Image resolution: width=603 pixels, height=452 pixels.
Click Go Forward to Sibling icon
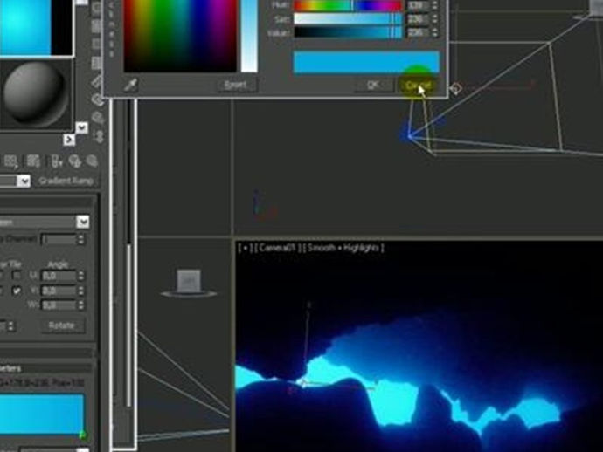pos(92,161)
